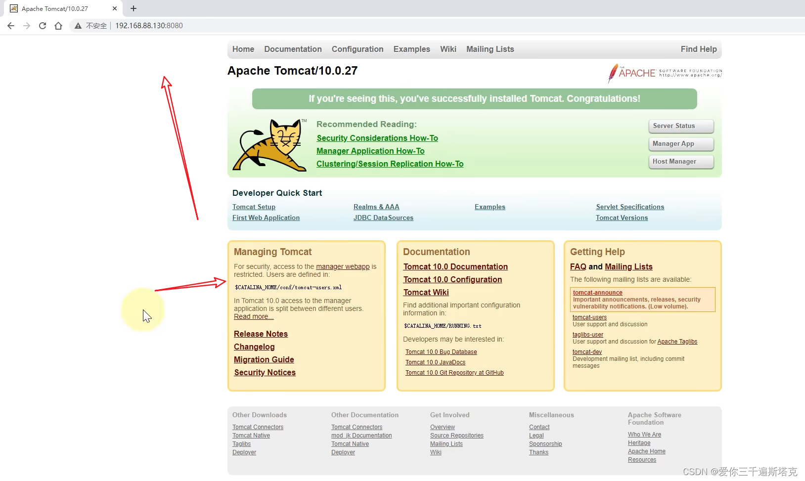Image resolution: width=805 pixels, height=481 pixels.
Task: Open the Tomcat Wiki link
Action: [x=426, y=293]
